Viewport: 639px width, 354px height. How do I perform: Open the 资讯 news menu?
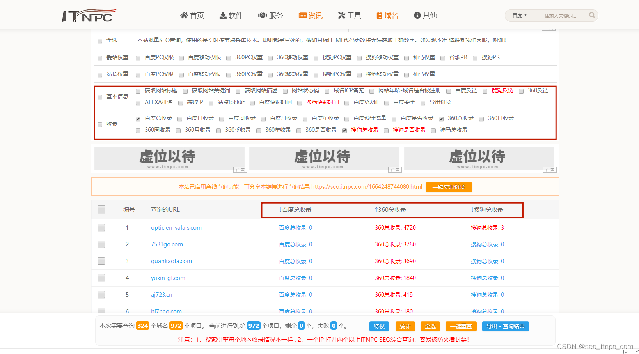(x=311, y=15)
